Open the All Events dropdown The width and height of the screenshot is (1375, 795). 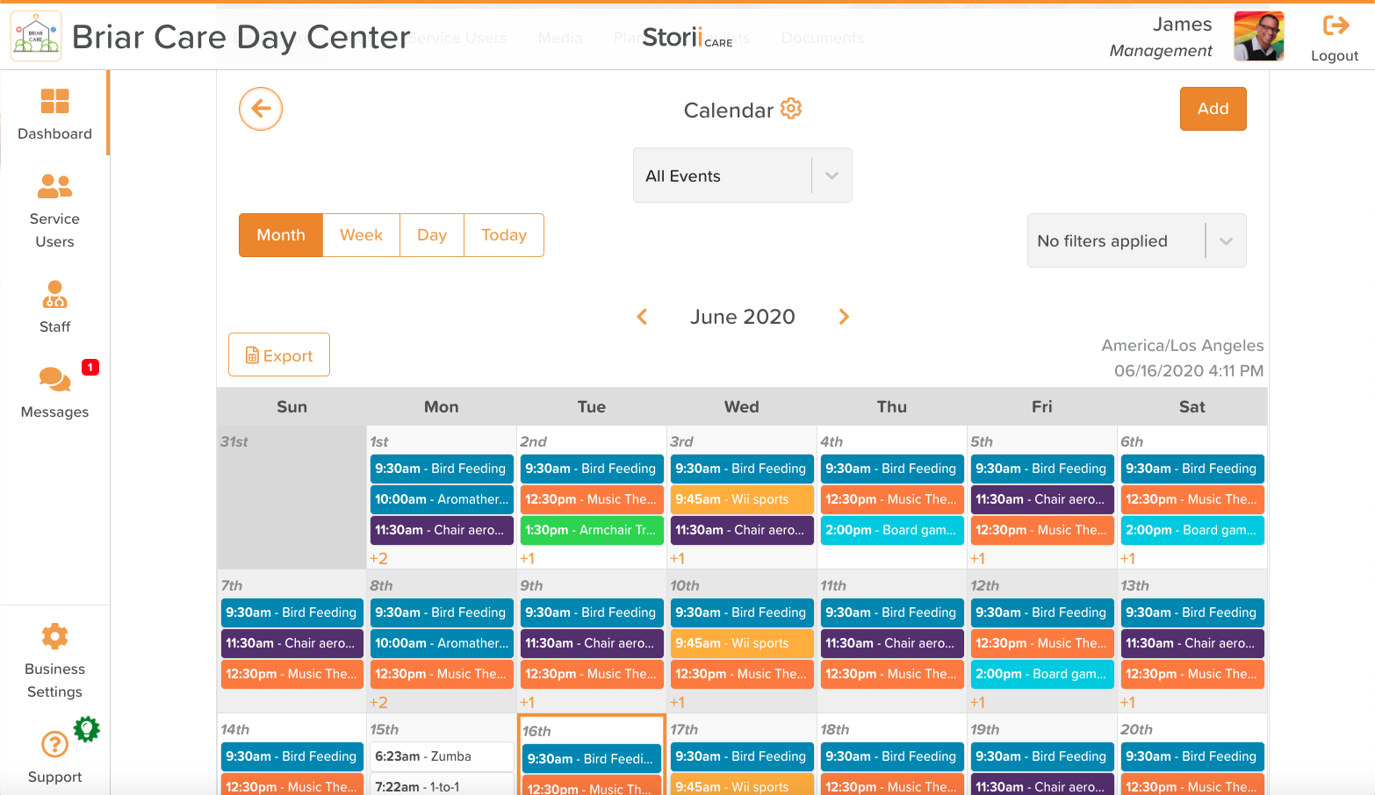tap(742, 175)
